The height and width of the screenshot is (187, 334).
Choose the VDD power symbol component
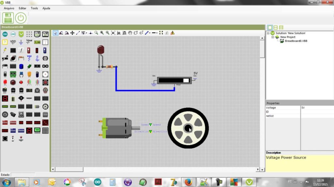(13, 42)
